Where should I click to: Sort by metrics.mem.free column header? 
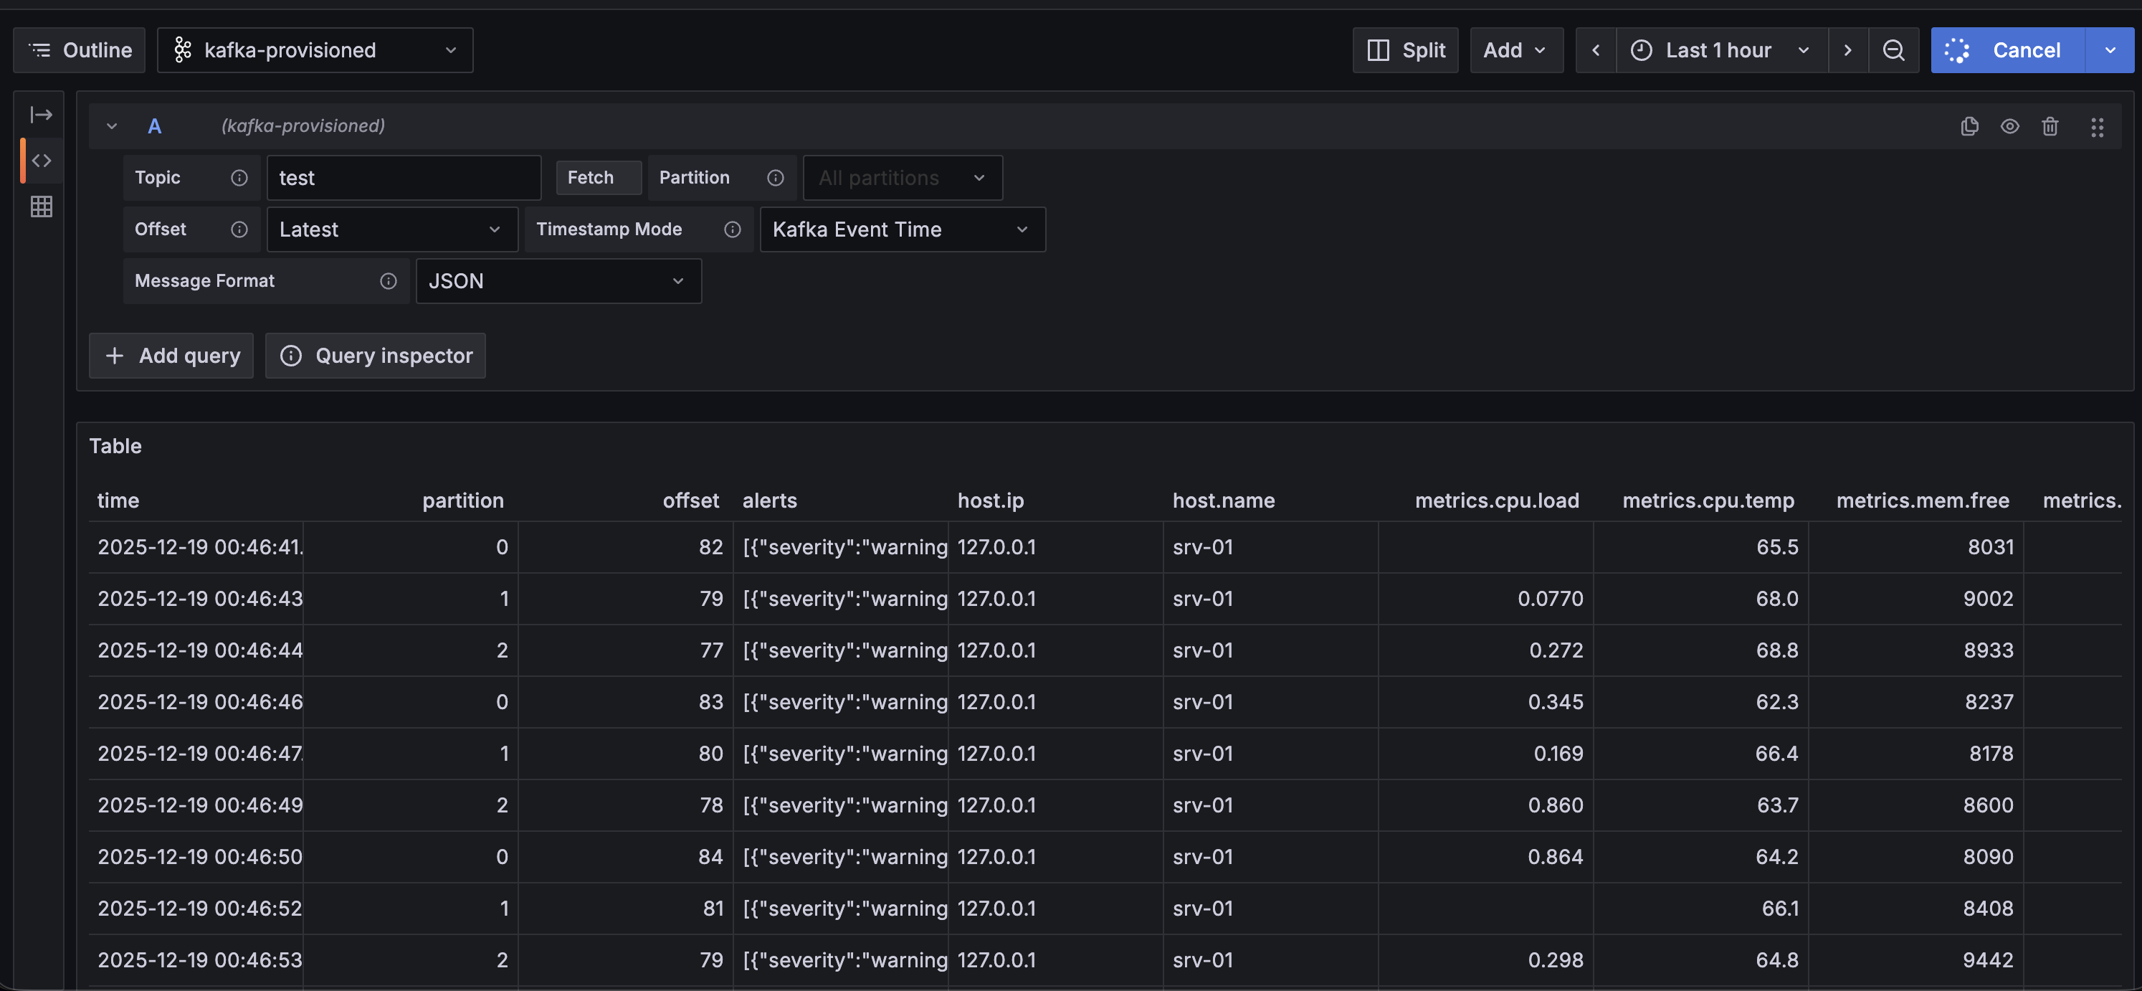click(1923, 500)
